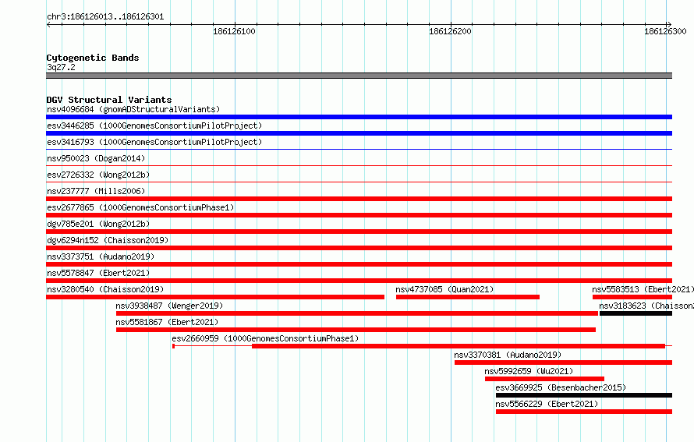Open nsv3373751 (Audano2019) variant
The image size is (694, 442).
click(x=101, y=256)
